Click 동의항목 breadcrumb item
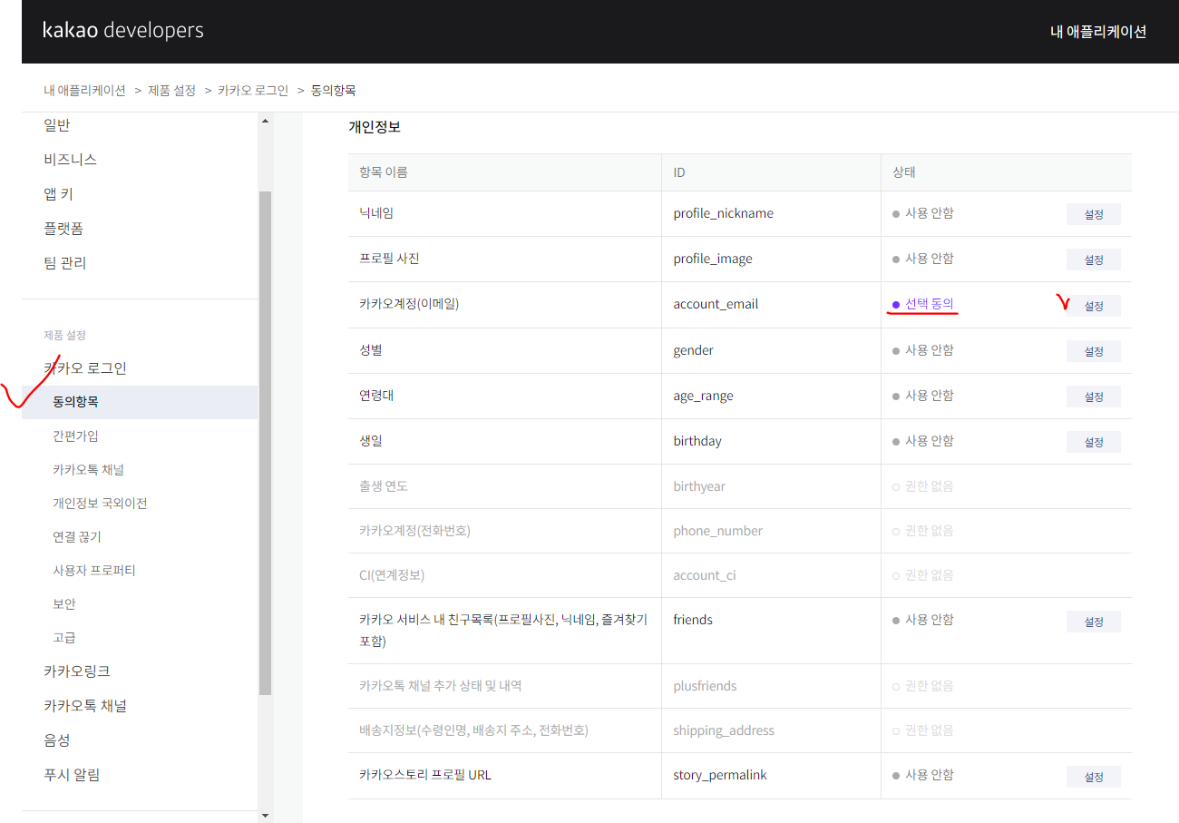 pos(333,90)
